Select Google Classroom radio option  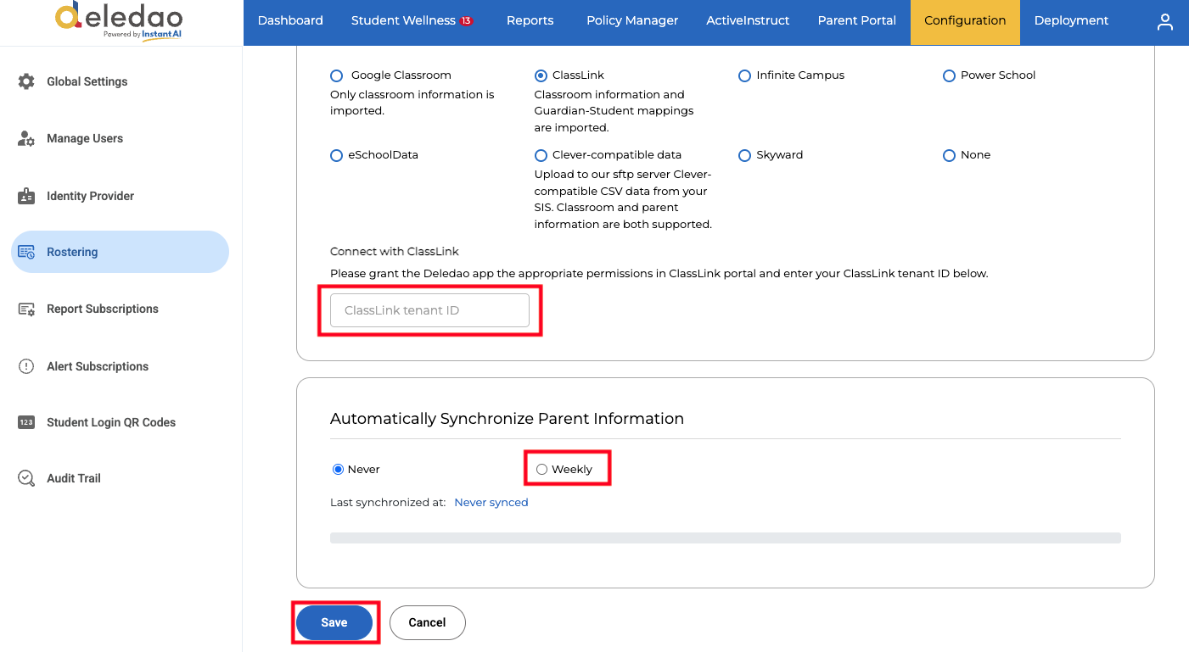click(337, 75)
